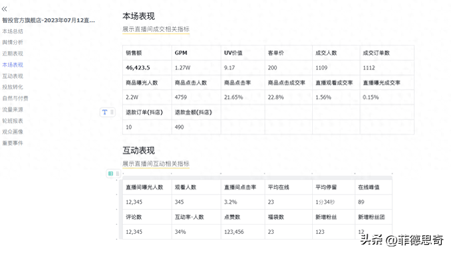Click the drag handle beside the T icon

point(112,112)
